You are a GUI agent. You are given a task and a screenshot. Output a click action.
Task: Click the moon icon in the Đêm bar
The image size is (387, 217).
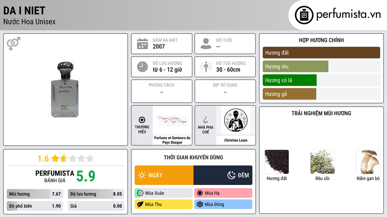[231, 175]
